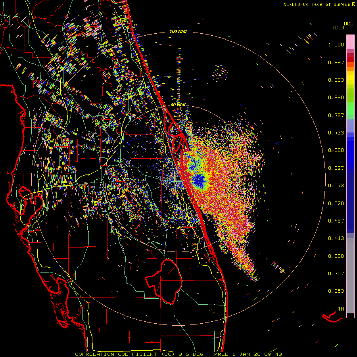This screenshot has width=357, height=357.
Task: Click the 0.680 scale value
Action: [336, 150]
